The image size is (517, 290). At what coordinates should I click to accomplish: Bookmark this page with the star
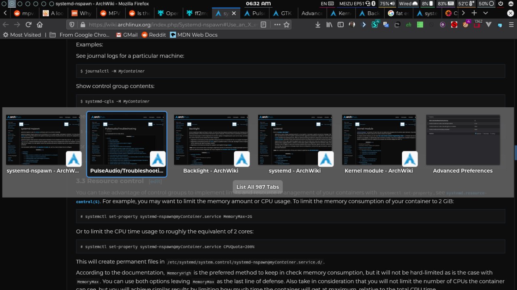click(x=286, y=25)
